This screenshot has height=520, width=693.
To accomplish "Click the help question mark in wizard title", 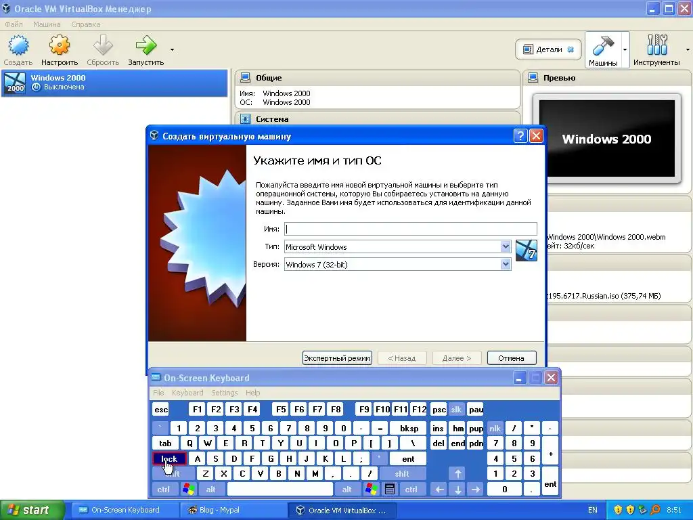I will tap(520, 135).
